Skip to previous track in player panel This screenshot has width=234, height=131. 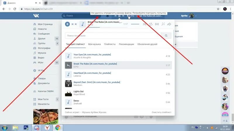click(x=72, y=24)
